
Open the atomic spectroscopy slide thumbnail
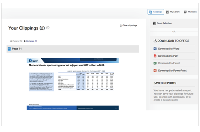(73, 84)
